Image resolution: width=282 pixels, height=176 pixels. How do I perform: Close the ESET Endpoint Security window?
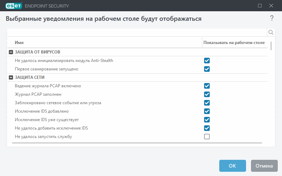[271, 6]
